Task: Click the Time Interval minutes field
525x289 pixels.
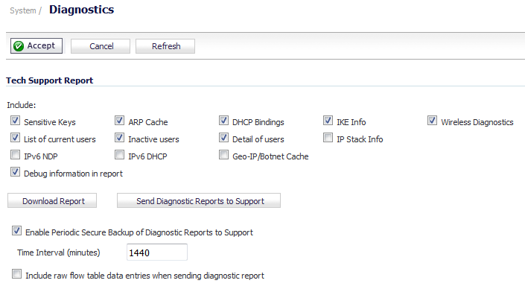Action: tap(157, 253)
